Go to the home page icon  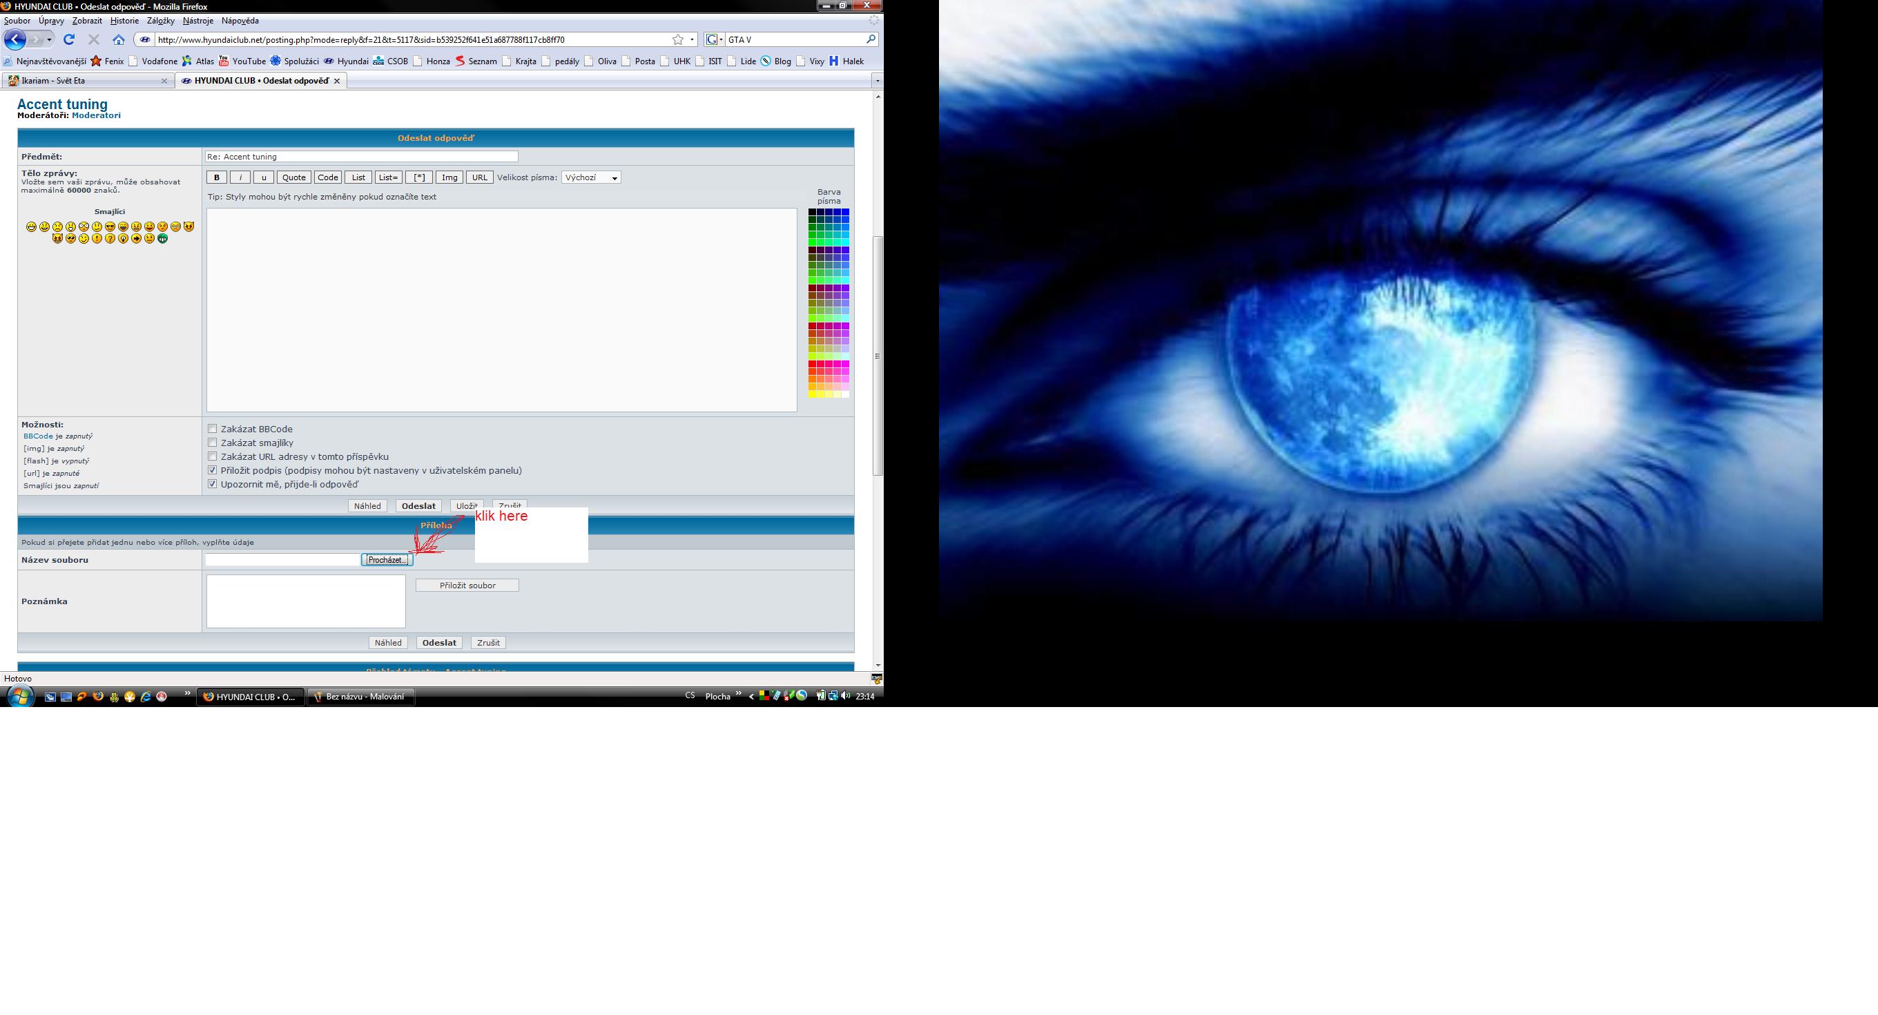(x=119, y=39)
